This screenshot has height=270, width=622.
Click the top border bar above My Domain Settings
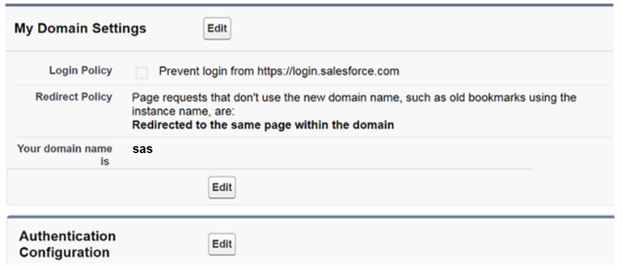tap(310, 5)
